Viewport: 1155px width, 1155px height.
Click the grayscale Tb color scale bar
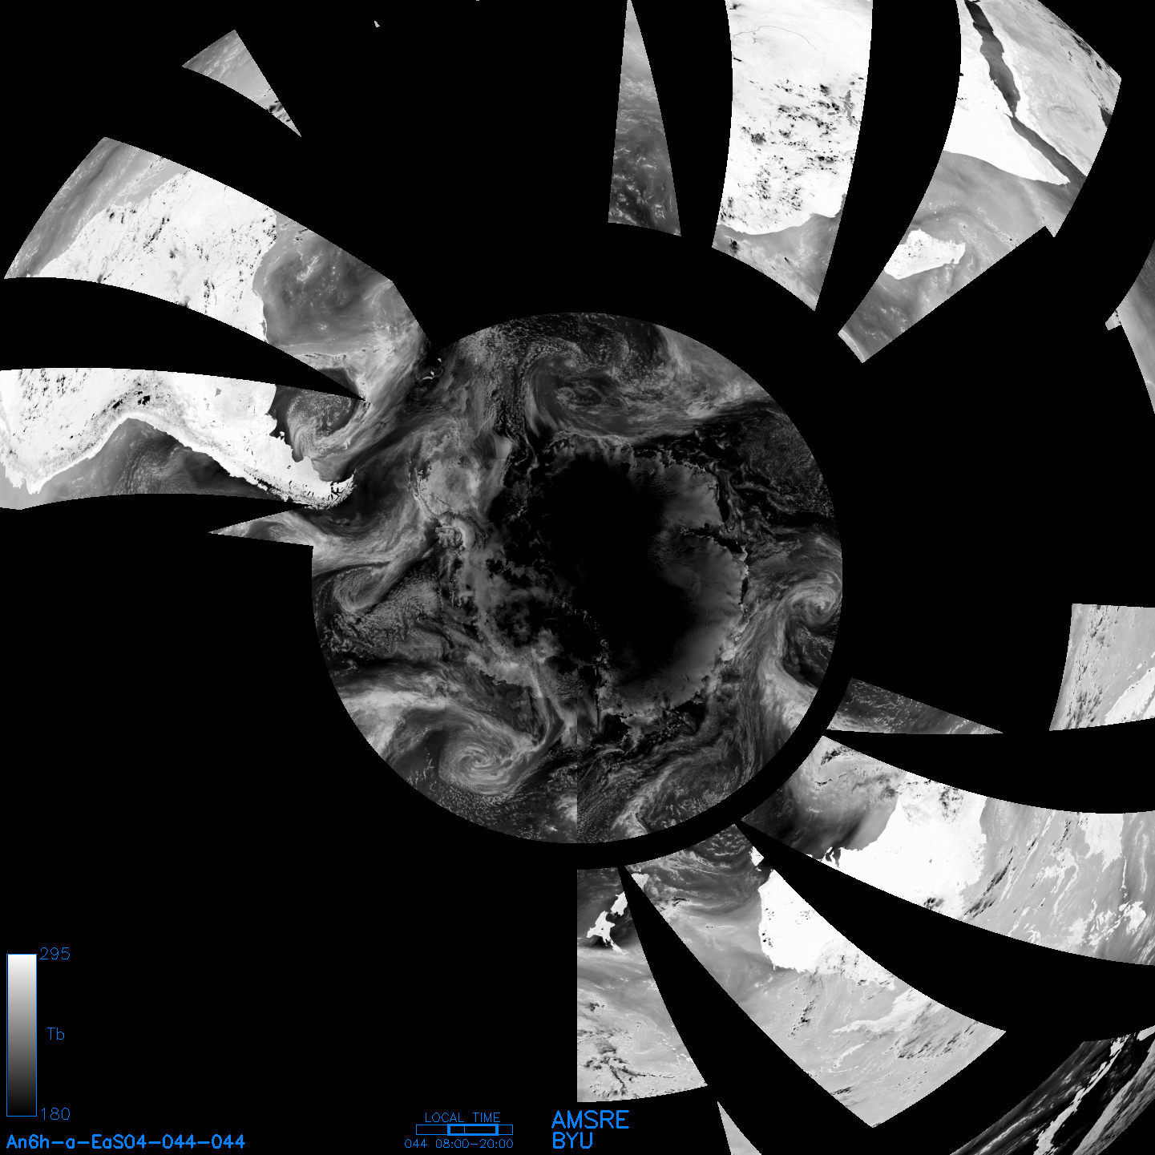[x=22, y=1034]
